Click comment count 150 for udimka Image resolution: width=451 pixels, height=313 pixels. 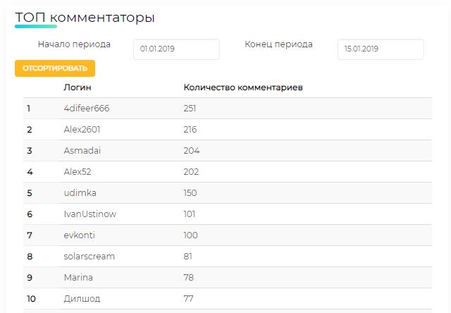[190, 192]
